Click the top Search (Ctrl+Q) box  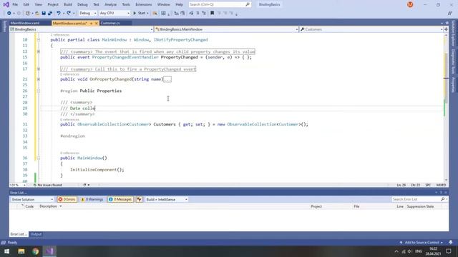[x=220, y=4]
